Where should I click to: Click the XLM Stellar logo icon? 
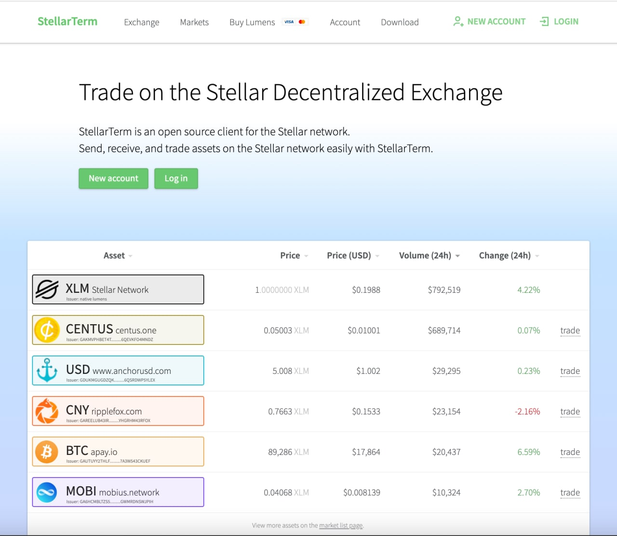tap(47, 289)
